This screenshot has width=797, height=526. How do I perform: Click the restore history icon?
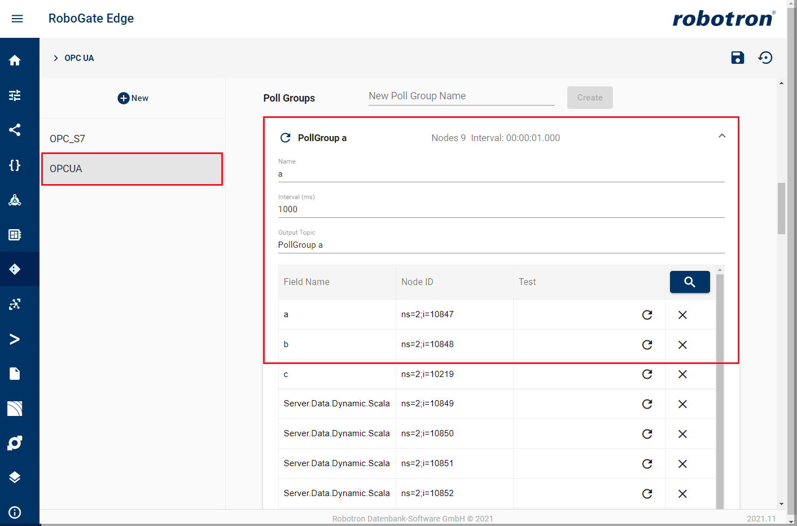765,58
